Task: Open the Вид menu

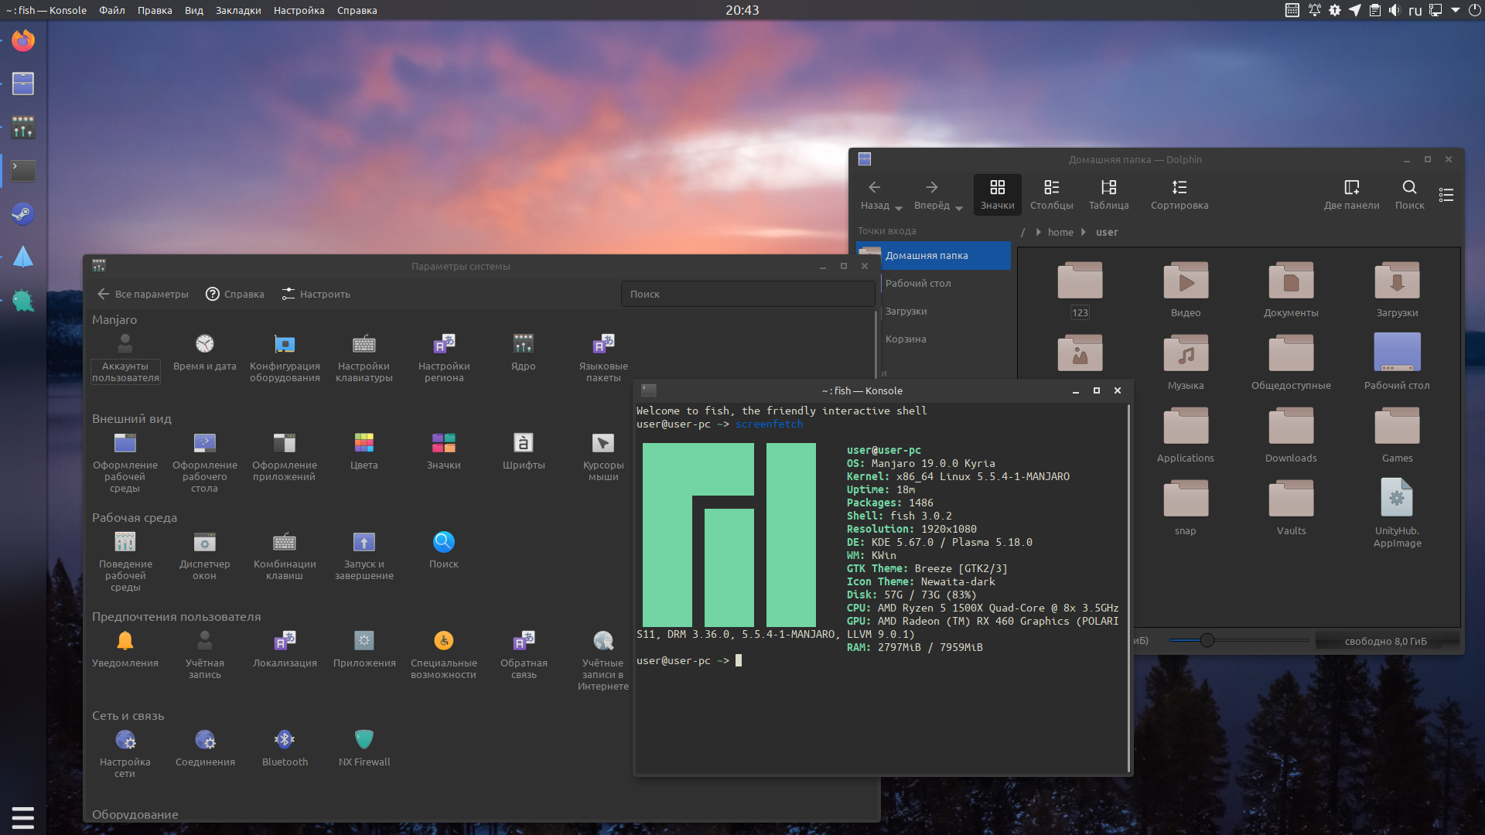Action: (194, 10)
